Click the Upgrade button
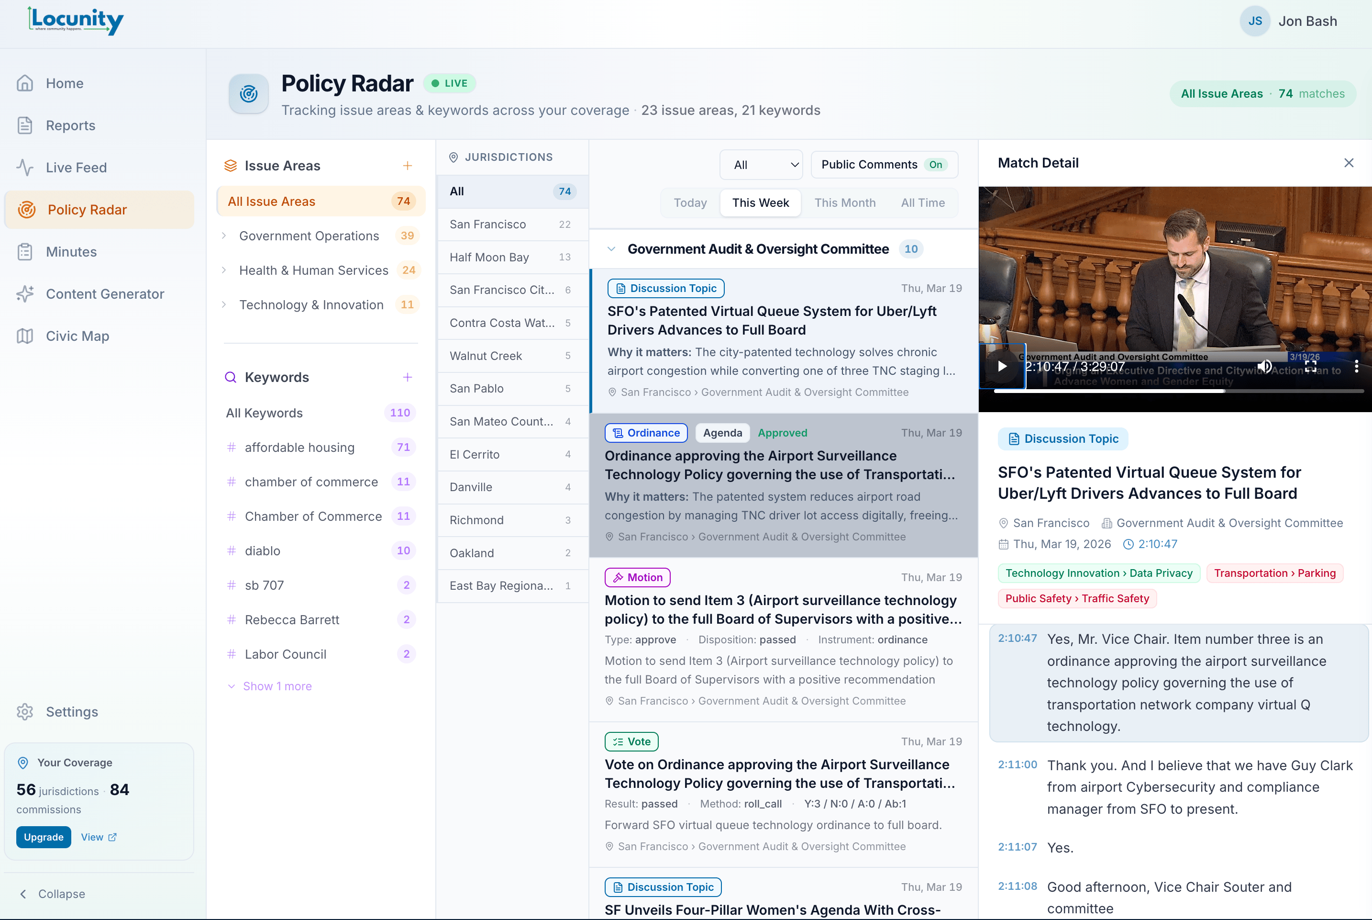Screen dimensions: 1372x920 [44, 837]
